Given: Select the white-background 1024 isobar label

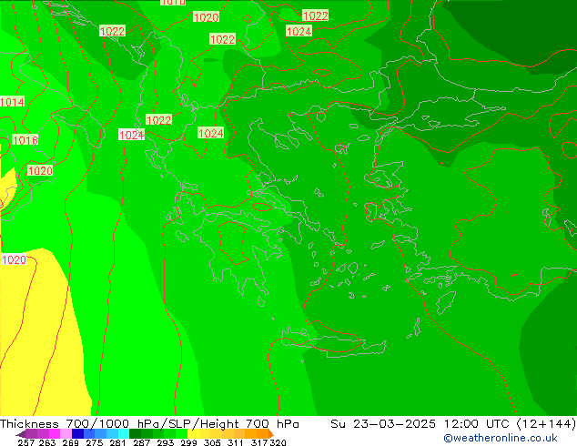Looking at the screenshot, I should click(131, 135).
